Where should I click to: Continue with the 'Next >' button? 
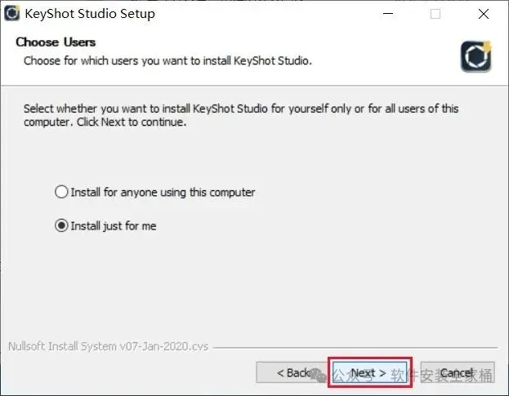[x=368, y=373]
